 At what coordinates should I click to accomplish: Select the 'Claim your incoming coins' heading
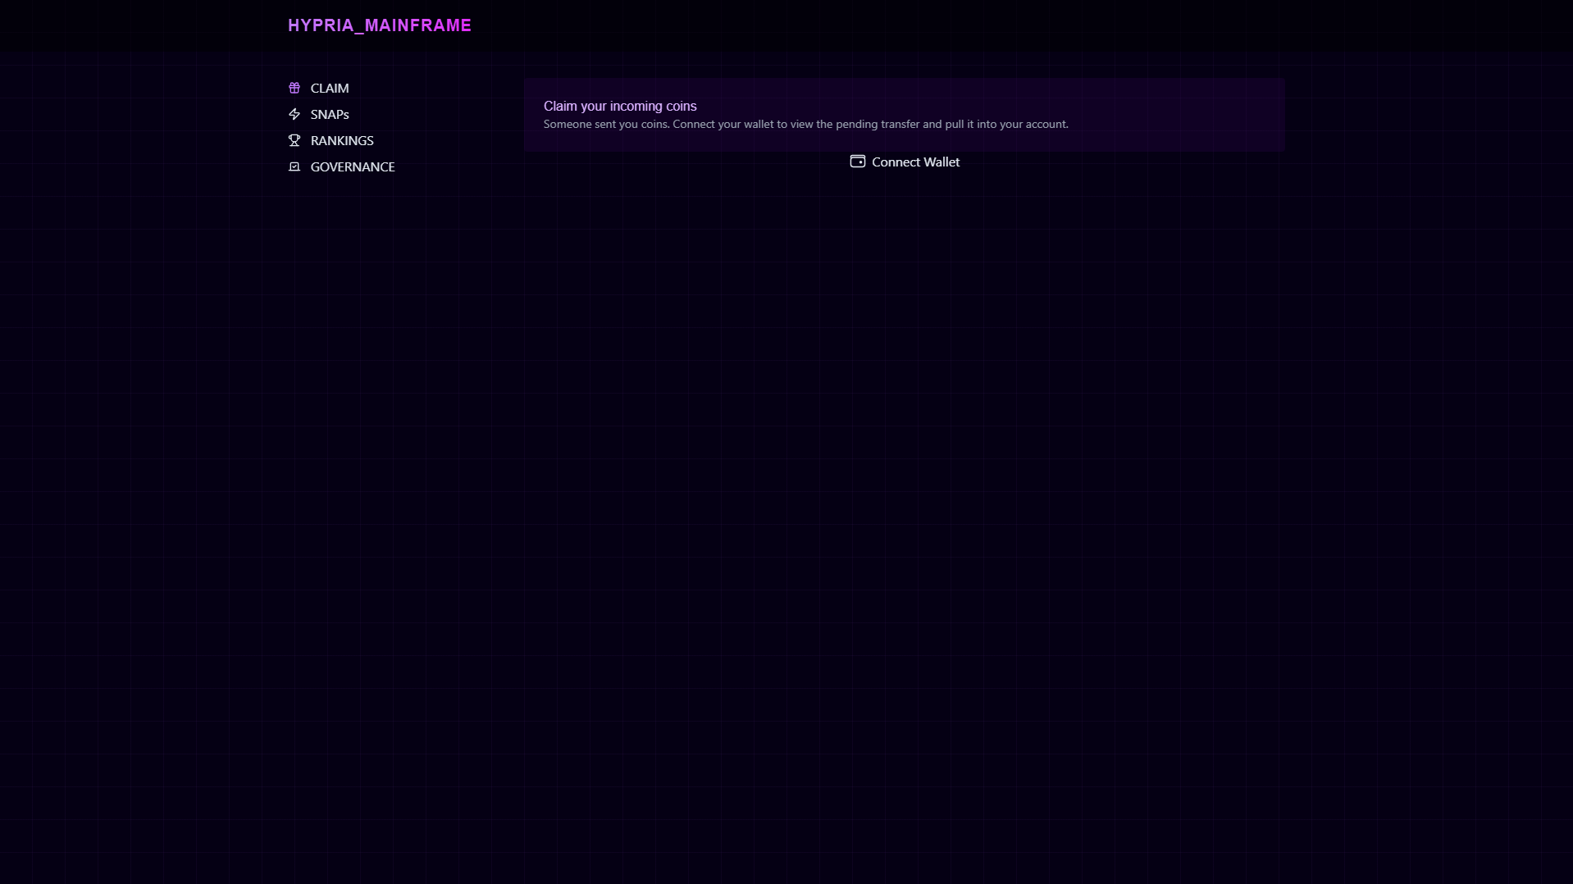click(620, 106)
